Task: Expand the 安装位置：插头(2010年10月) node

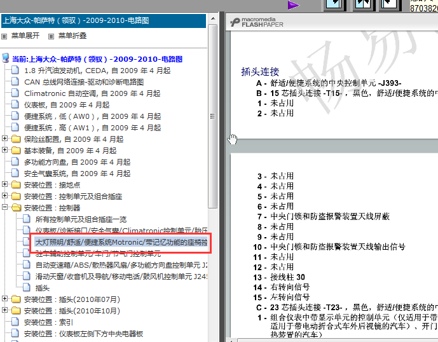Action: click(x=4, y=310)
